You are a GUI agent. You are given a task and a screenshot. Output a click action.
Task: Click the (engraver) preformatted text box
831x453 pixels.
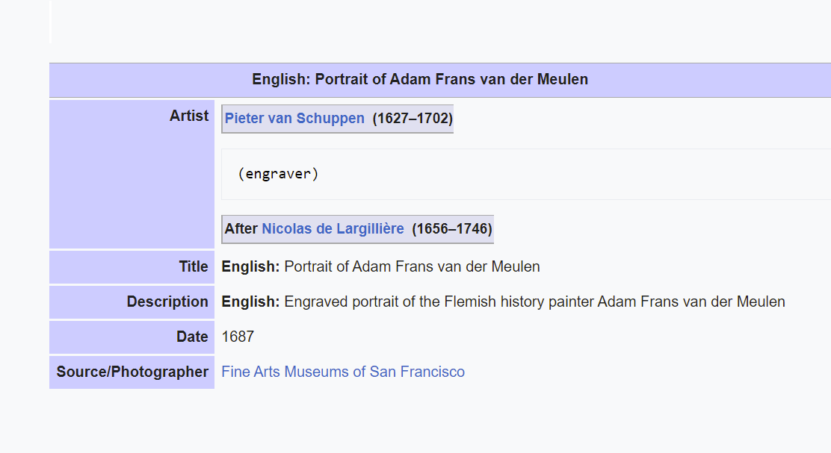click(526, 174)
